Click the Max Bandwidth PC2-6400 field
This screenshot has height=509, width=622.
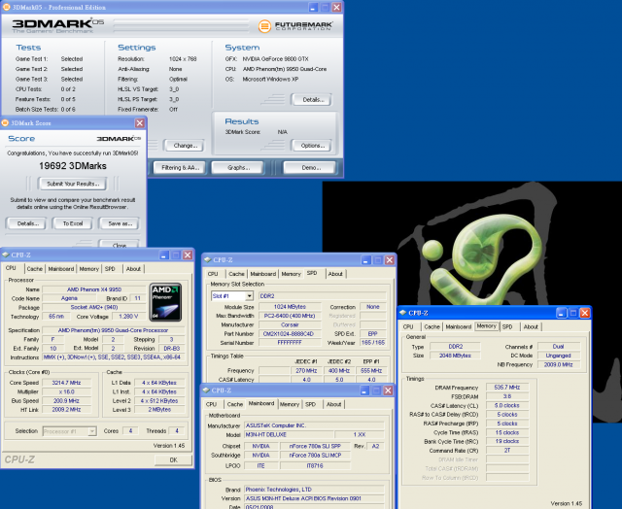[x=290, y=316]
